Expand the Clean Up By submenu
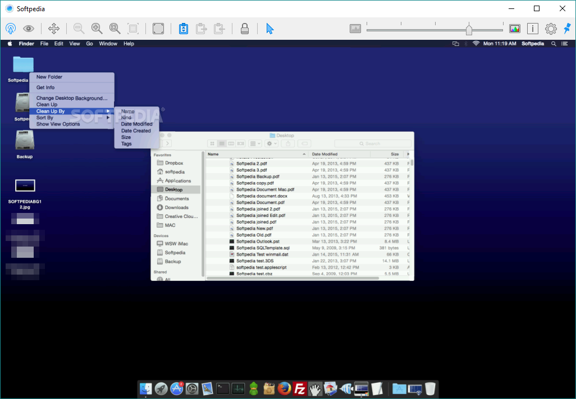 72,111
